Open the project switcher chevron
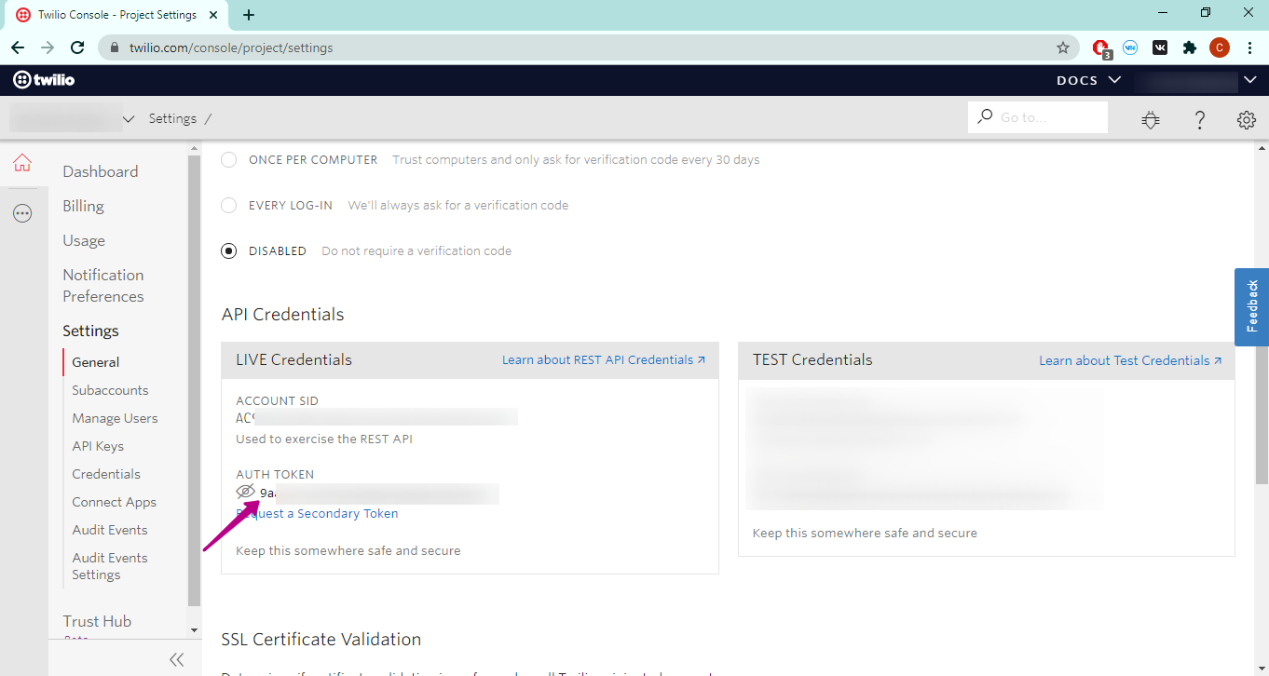The height and width of the screenshot is (676, 1269). [129, 119]
